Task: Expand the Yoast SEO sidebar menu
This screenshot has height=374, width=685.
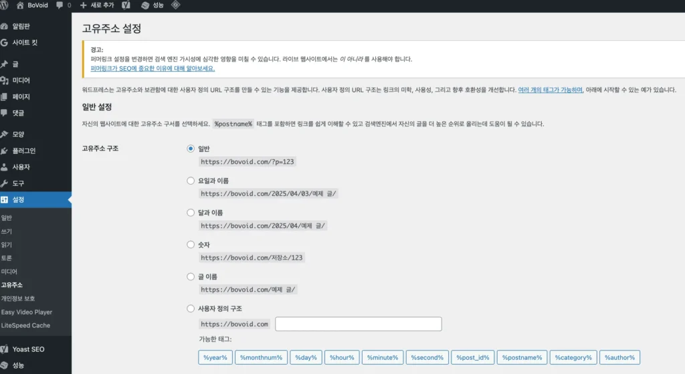Action: pos(28,349)
